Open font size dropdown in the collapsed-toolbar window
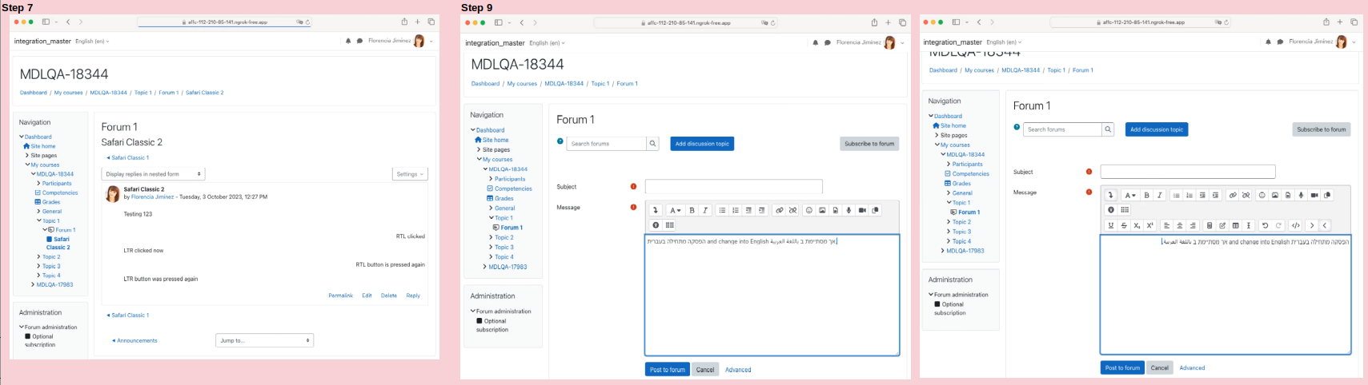This screenshot has width=1368, height=385. pyautogui.click(x=675, y=210)
